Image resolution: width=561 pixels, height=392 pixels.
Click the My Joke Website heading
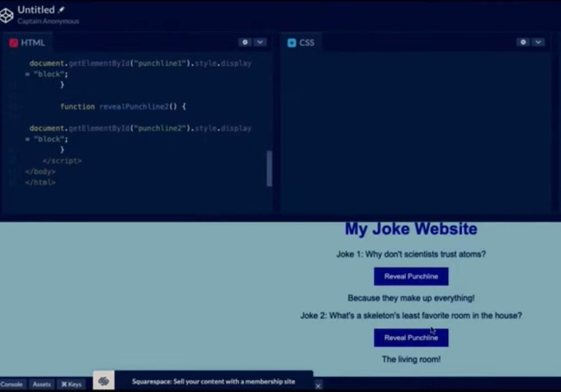(411, 229)
